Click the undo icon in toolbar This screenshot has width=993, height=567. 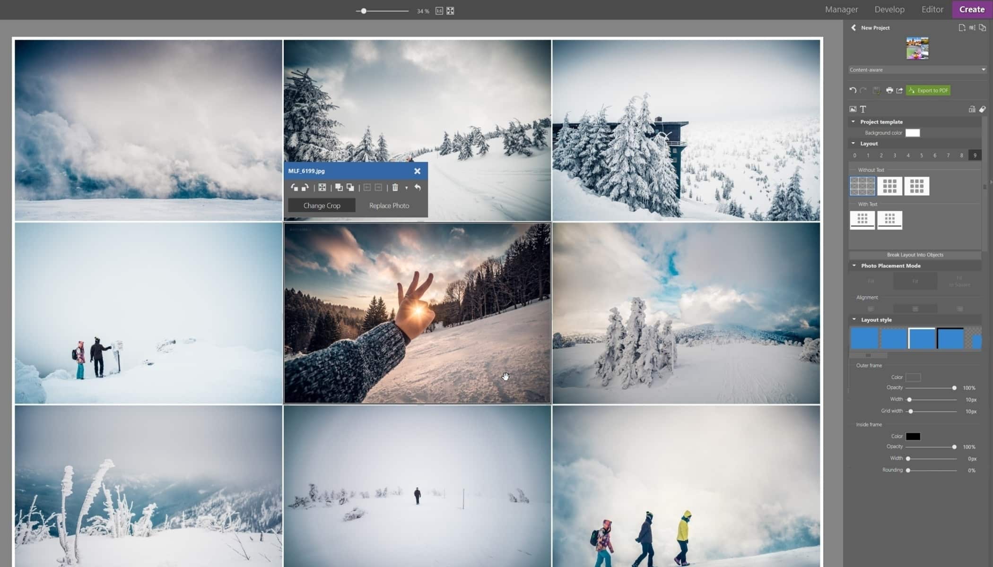[853, 89]
